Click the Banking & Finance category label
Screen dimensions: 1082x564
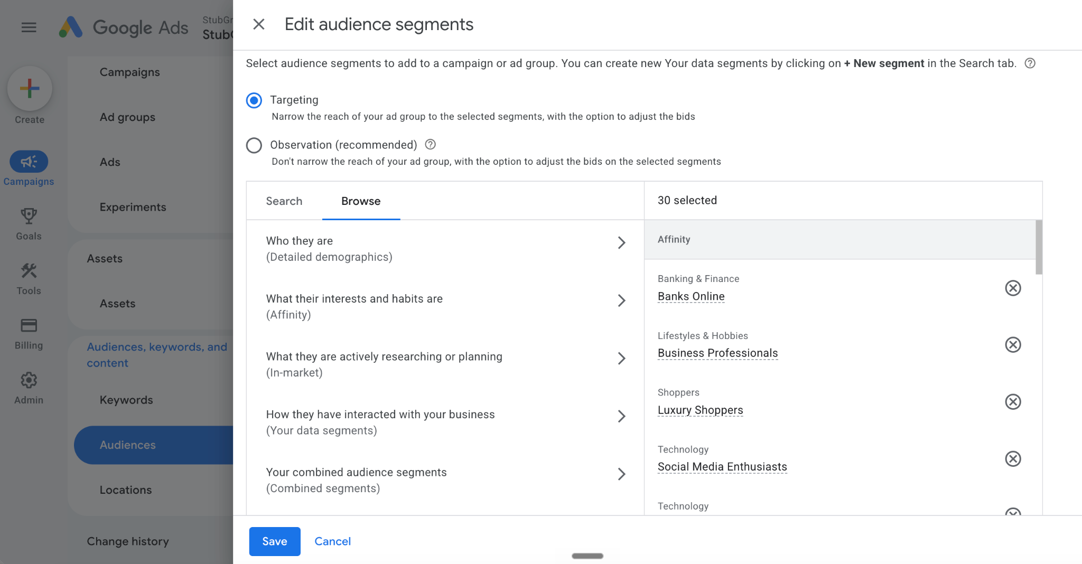[698, 279]
